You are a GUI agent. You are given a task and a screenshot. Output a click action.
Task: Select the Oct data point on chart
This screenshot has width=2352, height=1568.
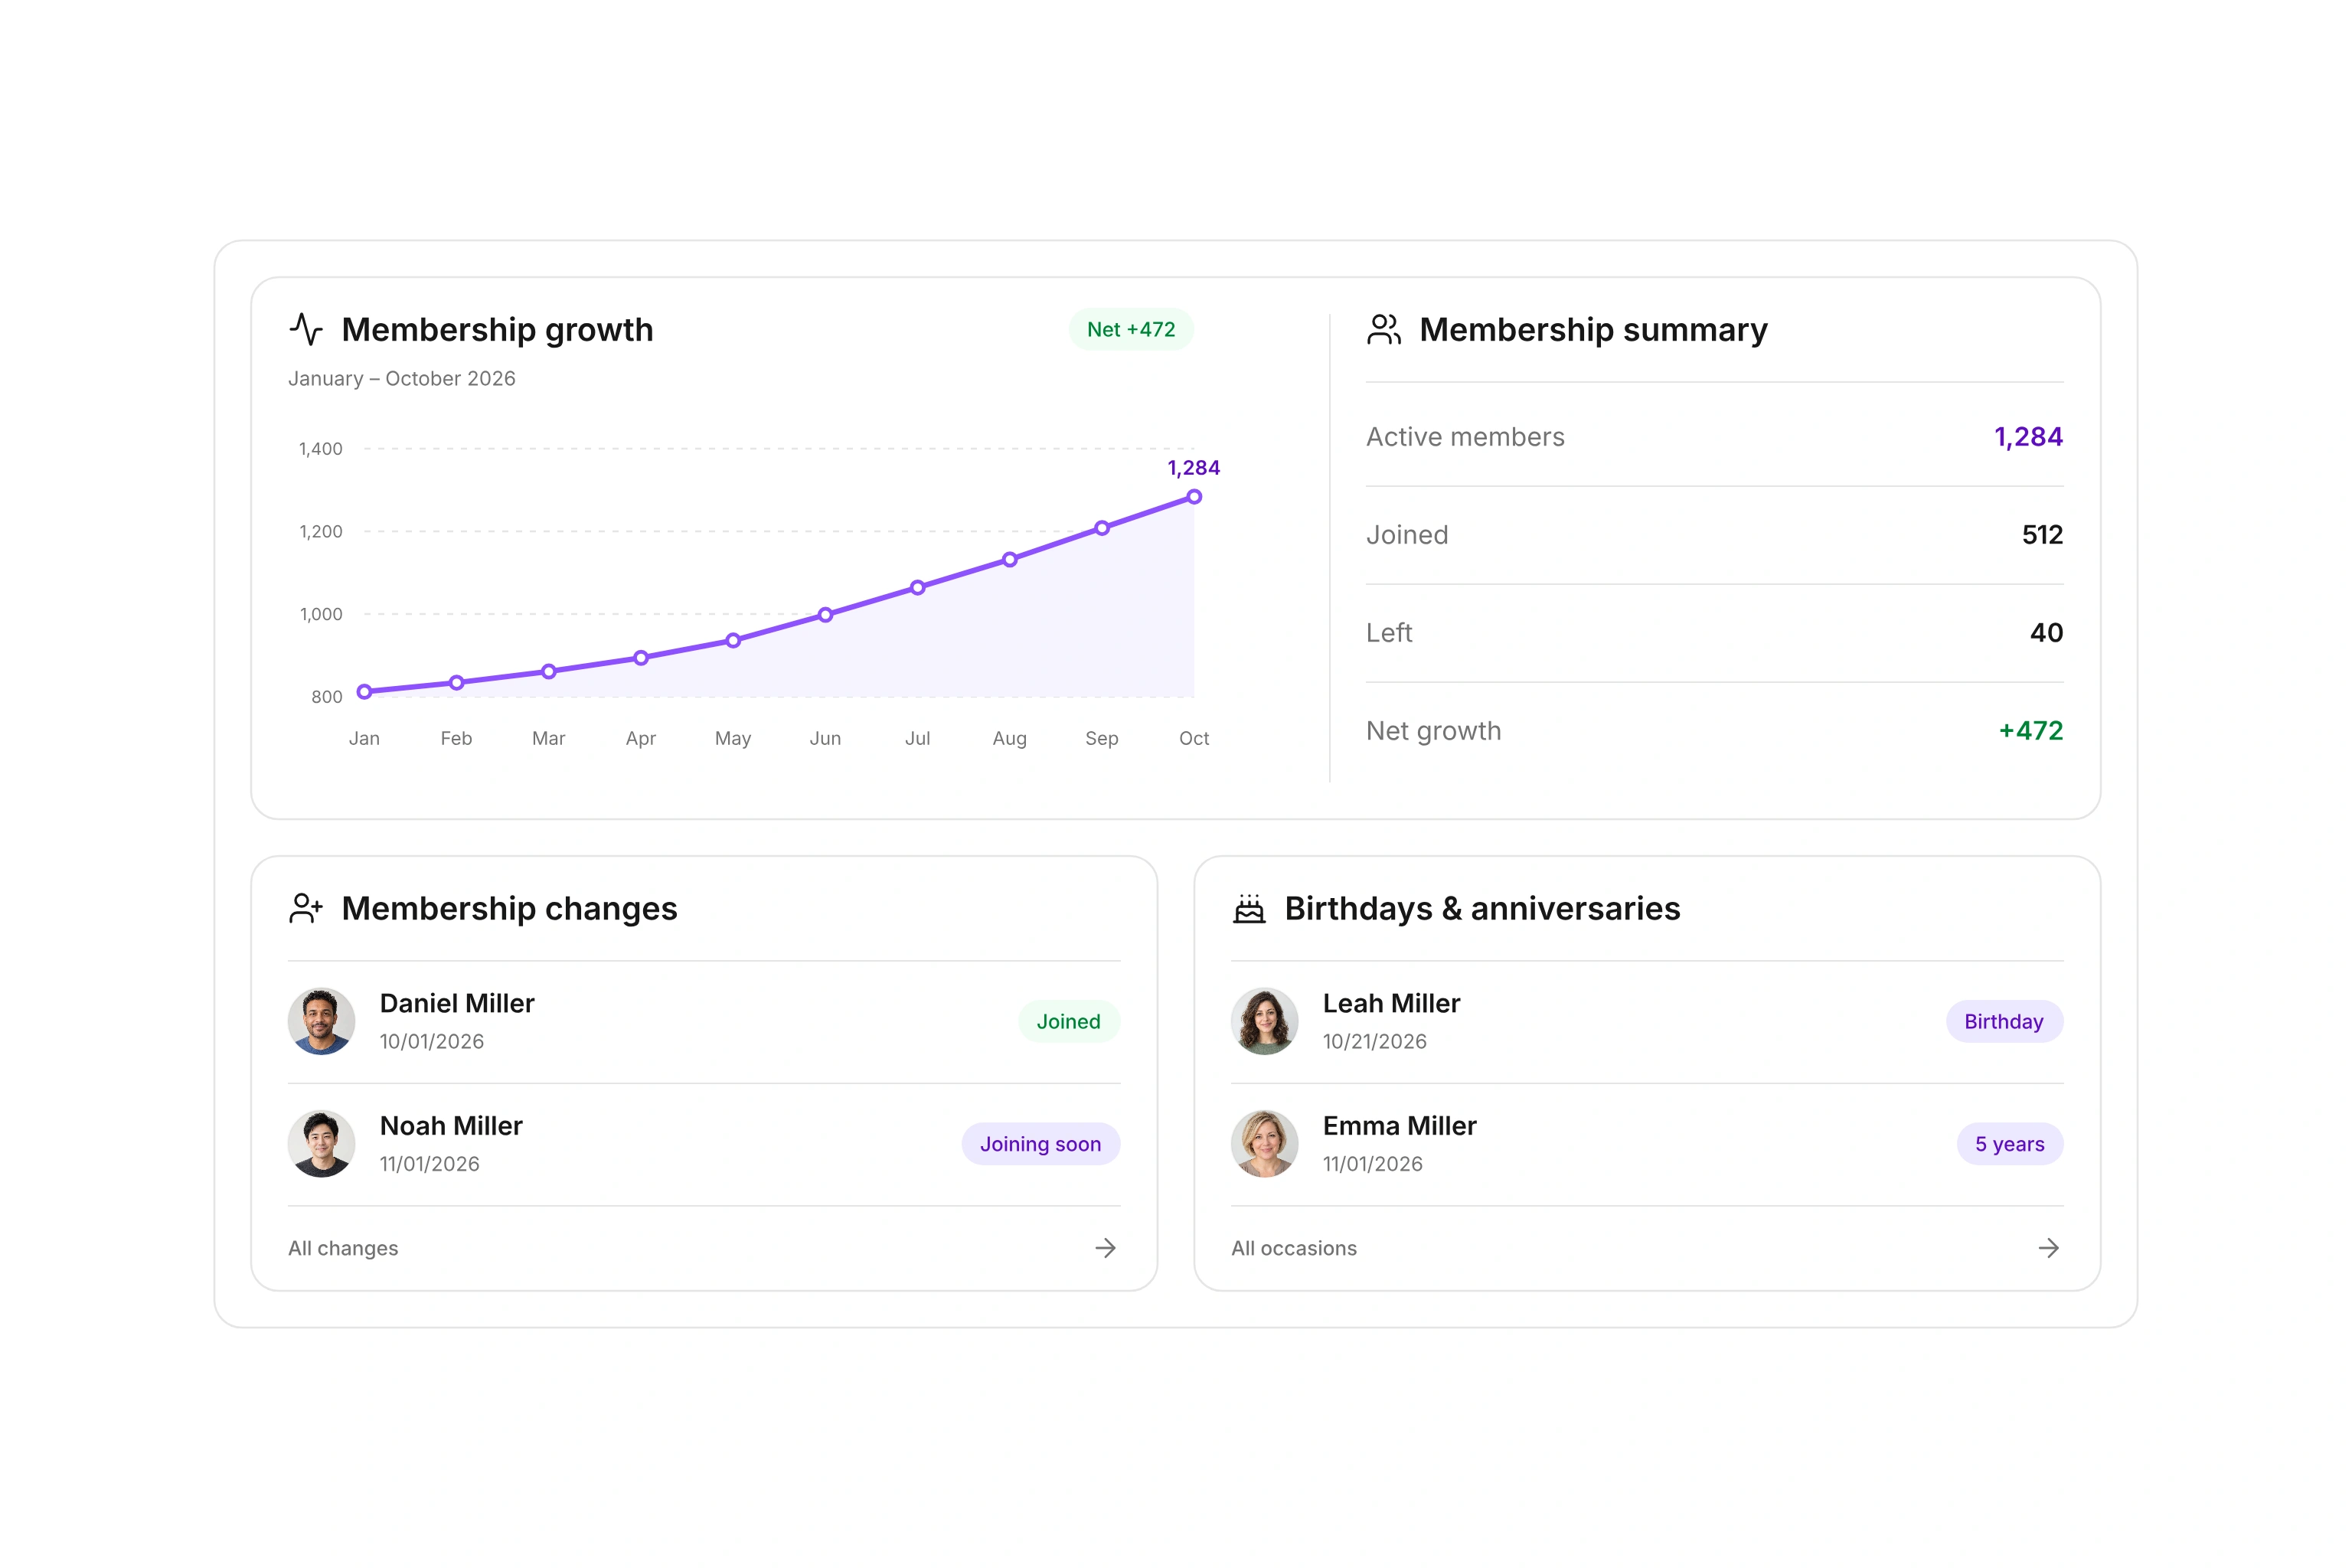point(1194,497)
